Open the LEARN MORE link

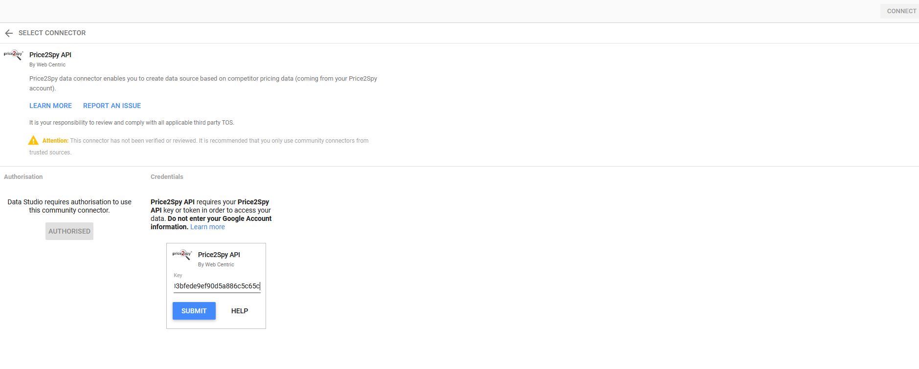click(50, 106)
